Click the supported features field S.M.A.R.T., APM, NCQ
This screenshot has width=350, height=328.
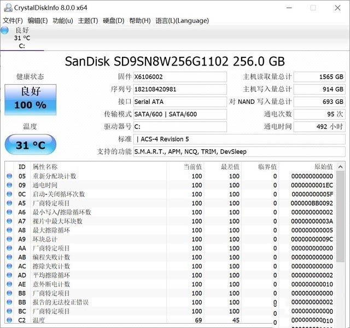pyautogui.click(x=240, y=152)
